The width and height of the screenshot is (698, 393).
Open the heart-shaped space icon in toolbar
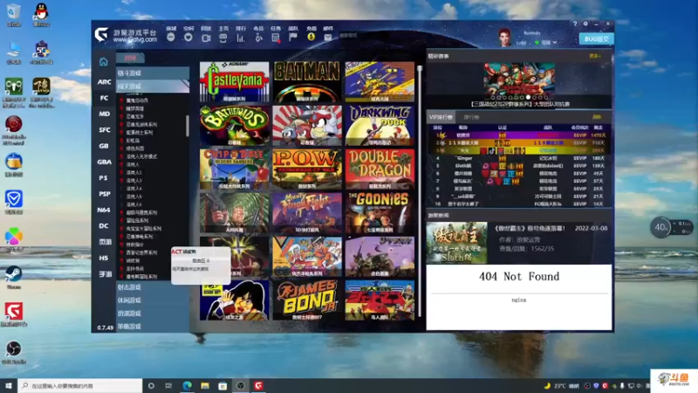[x=188, y=38]
